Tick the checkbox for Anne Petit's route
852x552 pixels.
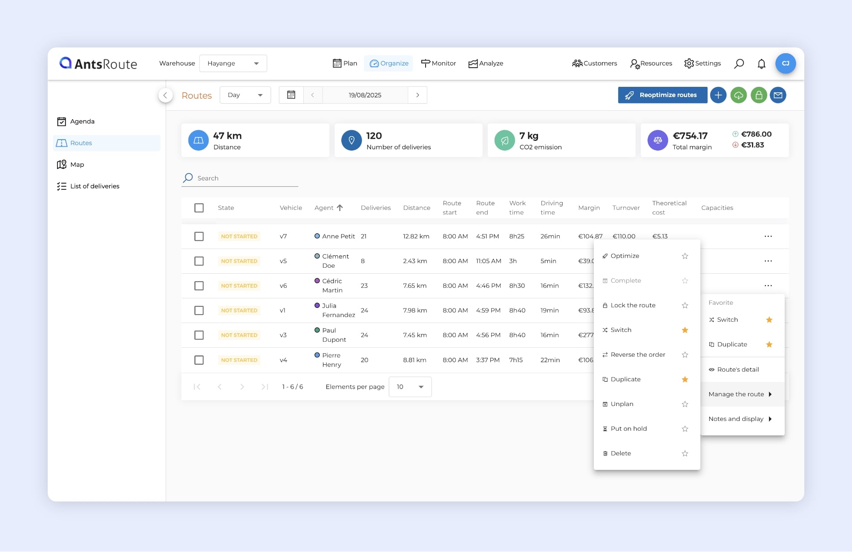click(x=199, y=236)
